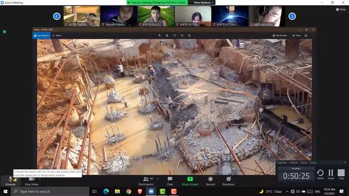Viewport: 349px width, 196px height.
Task: Click Share in Photos toolbar
Action: tap(297, 35)
